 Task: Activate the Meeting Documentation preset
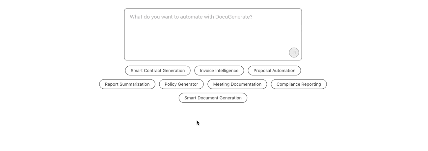click(x=237, y=84)
